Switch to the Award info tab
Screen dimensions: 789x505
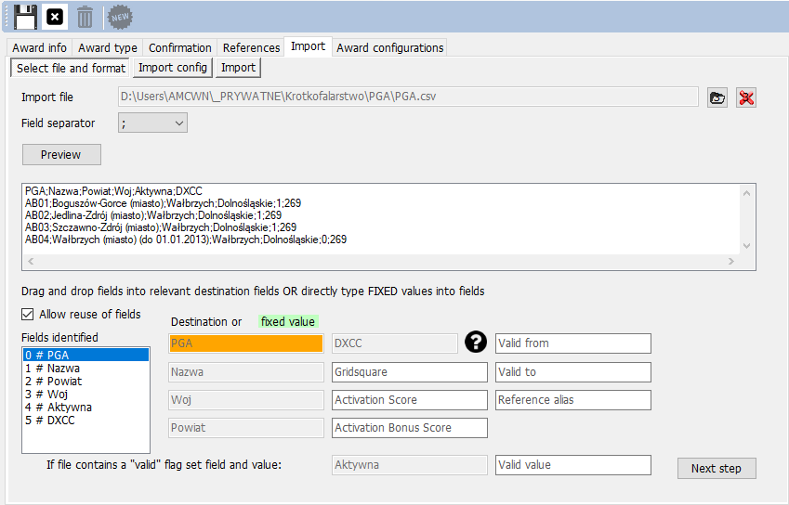coord(39,47)
